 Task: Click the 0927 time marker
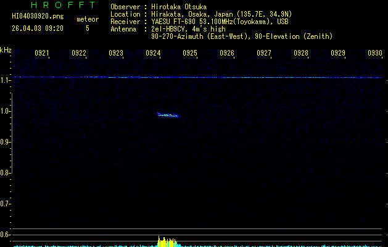[x=264, y=52]
